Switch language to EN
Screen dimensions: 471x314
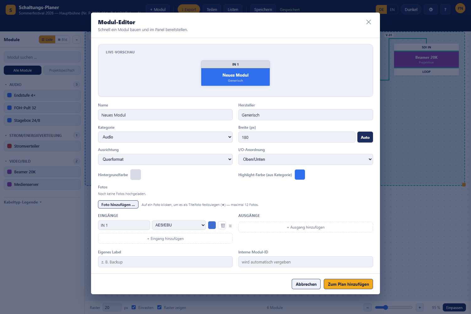(x=392, y=9)
